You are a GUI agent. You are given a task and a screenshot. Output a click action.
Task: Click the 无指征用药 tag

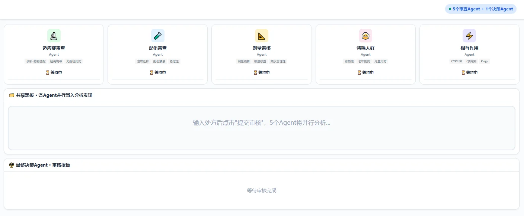[x=74, y=61]
